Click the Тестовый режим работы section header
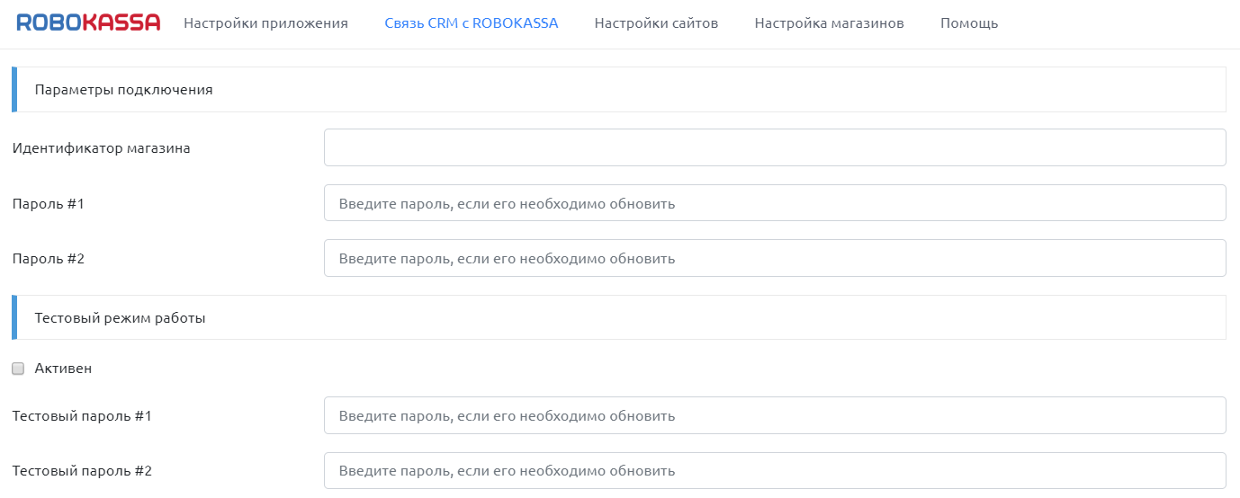1240x498 pixels. (120, 318)
